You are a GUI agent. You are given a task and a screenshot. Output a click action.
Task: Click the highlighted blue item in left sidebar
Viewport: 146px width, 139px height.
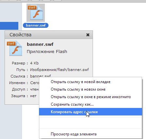tap(9, 26)
